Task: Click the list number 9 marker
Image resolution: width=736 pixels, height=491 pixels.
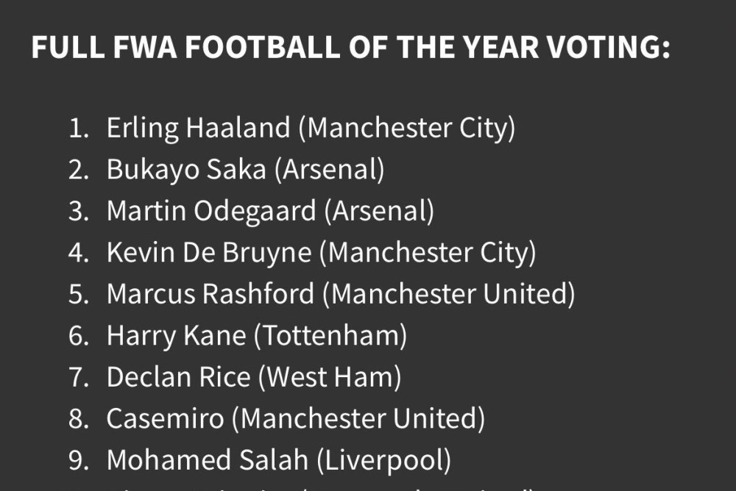Action: click(79, 460)
